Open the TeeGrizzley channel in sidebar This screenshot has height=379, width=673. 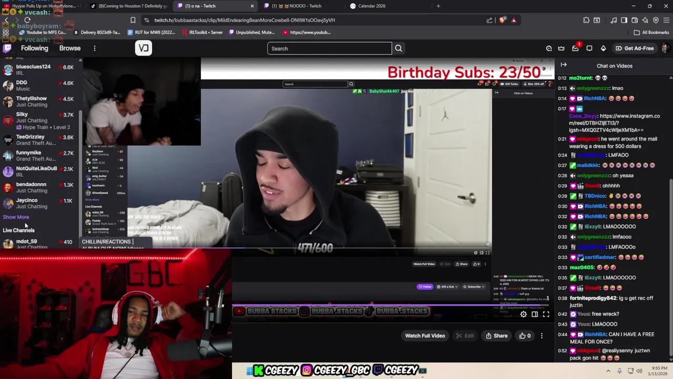pos(39,140)
